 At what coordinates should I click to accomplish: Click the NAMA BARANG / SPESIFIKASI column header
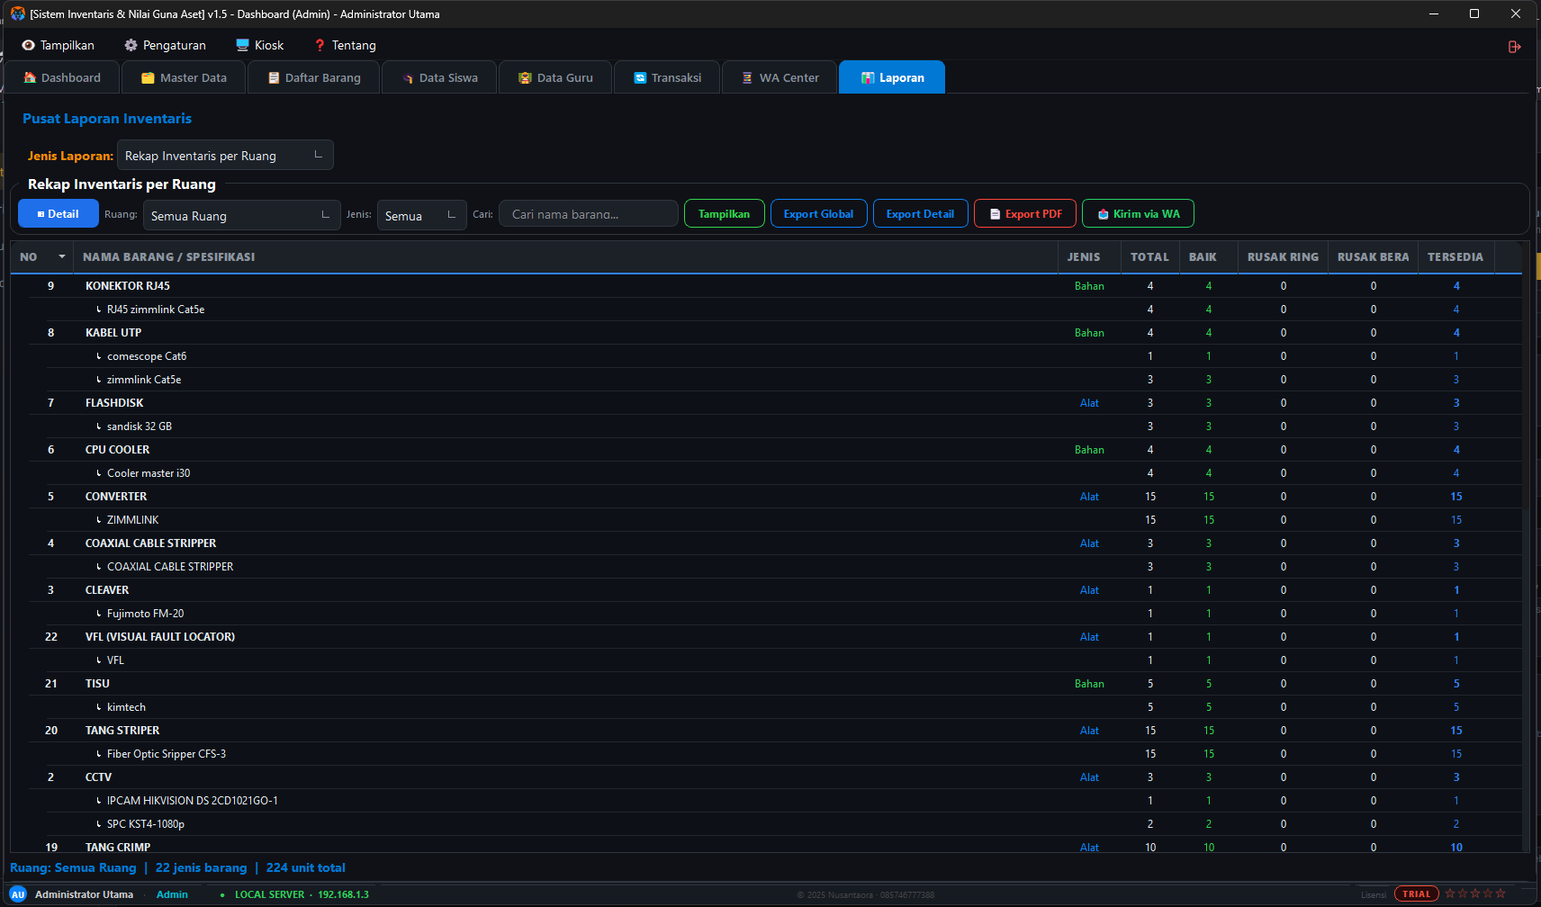(x=565, y=256)
